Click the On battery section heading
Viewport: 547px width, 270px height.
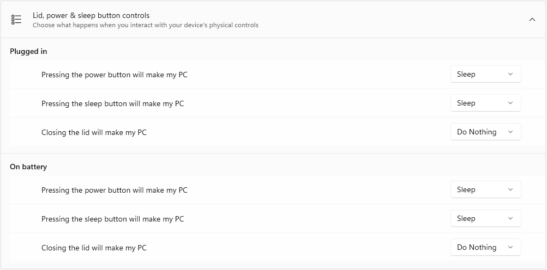click(28, 167)
